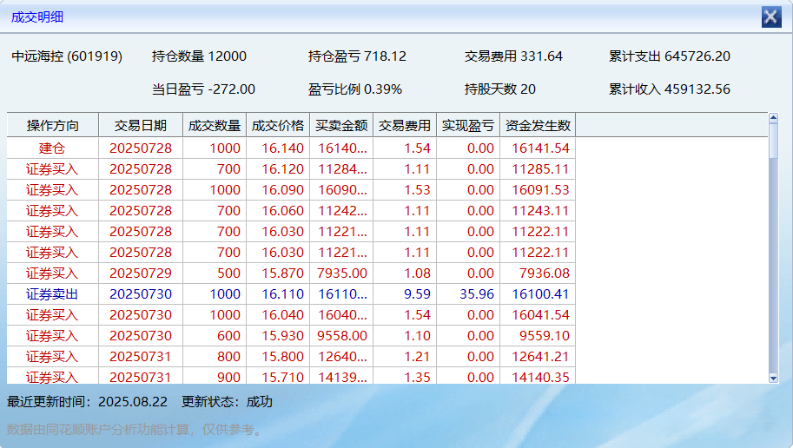Click fund amount 7936.08 cell

point(539,273)
